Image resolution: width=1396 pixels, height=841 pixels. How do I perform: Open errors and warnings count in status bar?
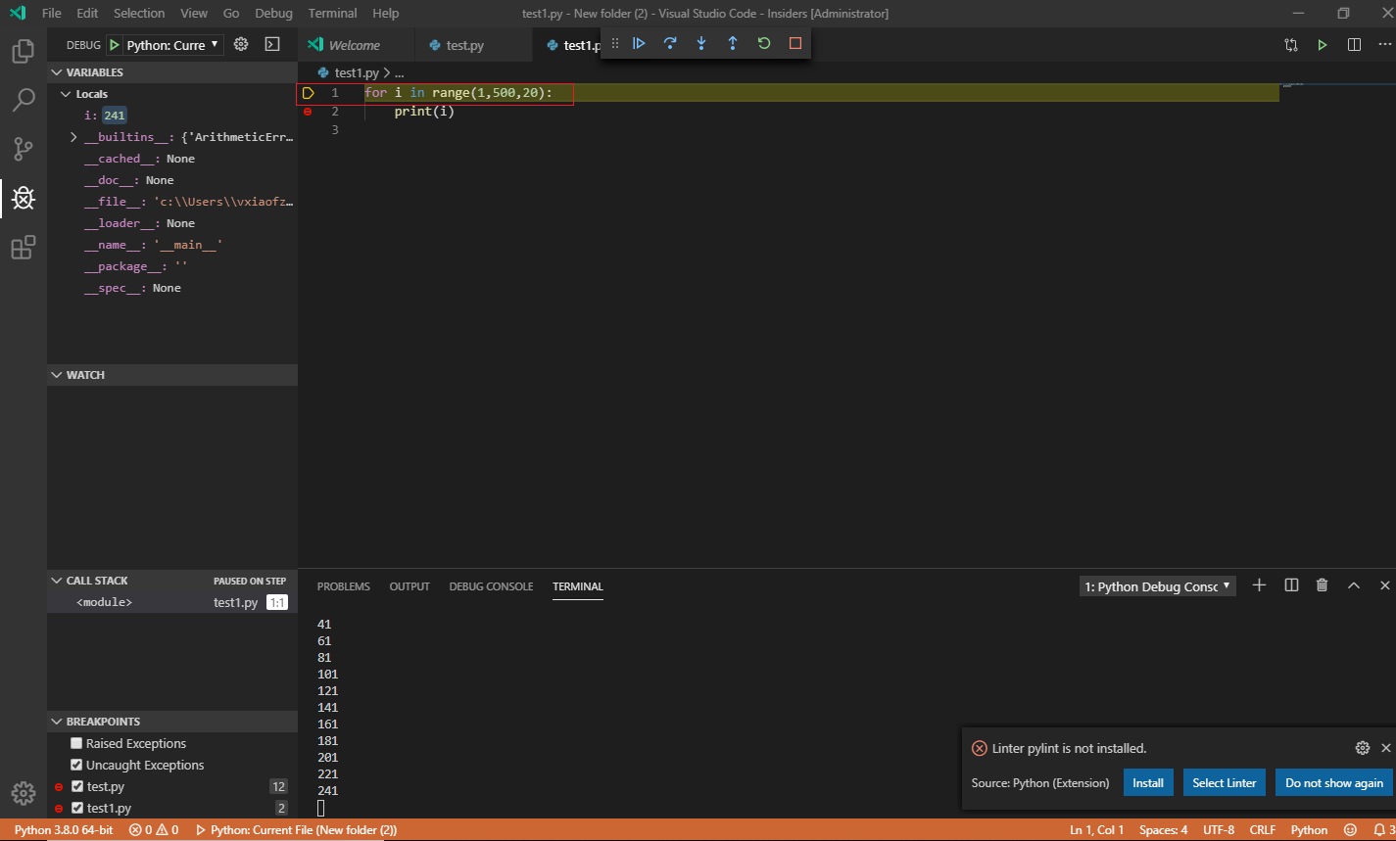154,830
